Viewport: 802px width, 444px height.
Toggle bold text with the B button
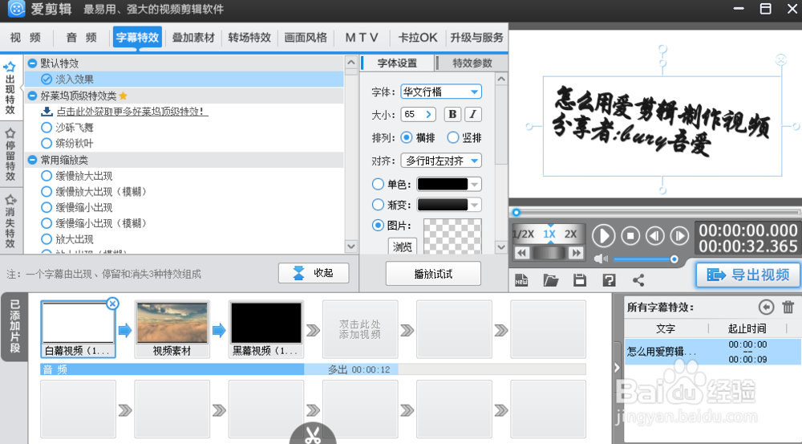pyautogui.click(x=452, y=114)
